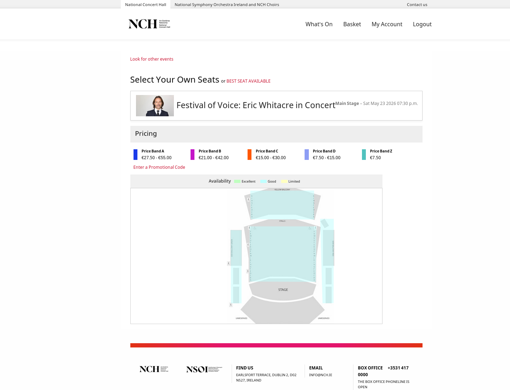Click the walking-figure icon beside Side Balcony Green

pos(228,263)
